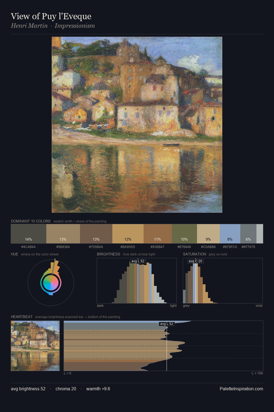
Task: Choose the #BA955D golden swatch showing 12%
Action: click(x=128, y=234)
